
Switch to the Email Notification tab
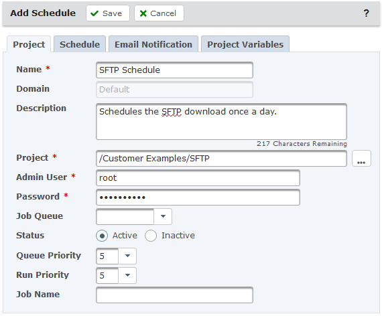[x=153, y=44]
